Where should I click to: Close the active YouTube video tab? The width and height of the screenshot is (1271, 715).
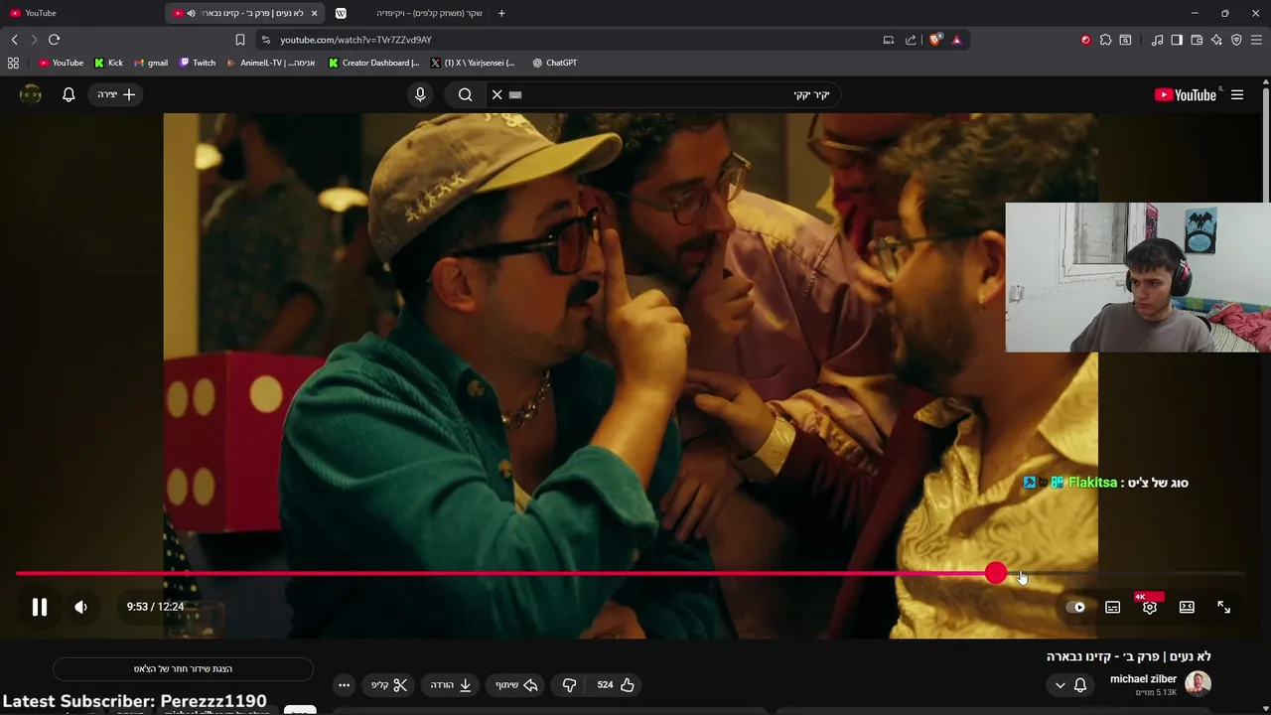click(314, 13)
